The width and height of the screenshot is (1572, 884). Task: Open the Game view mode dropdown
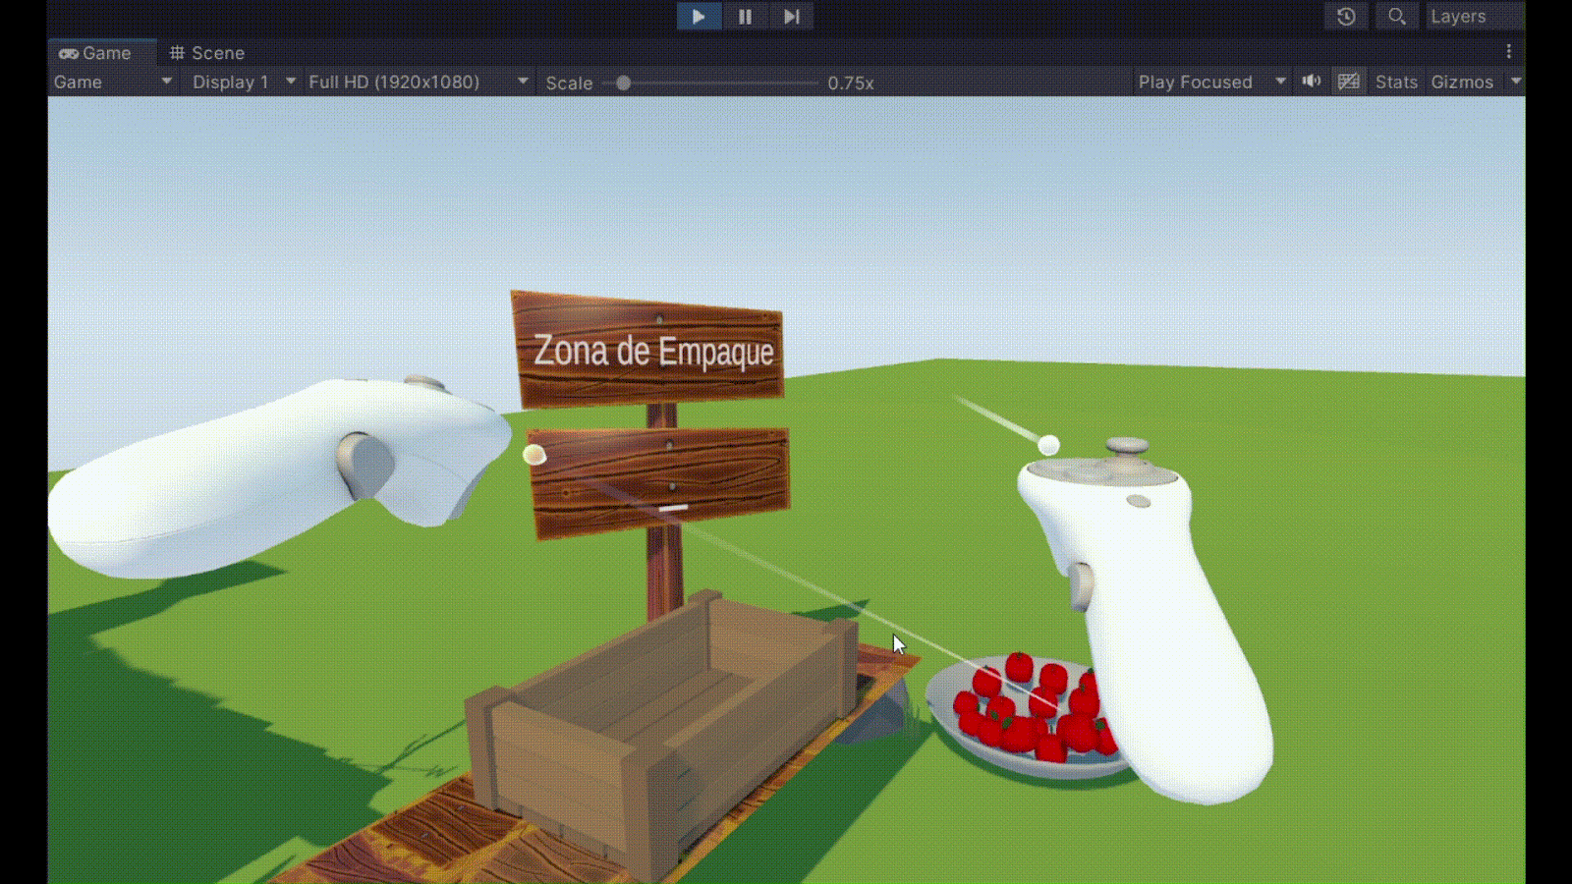(x=113, y=82)
